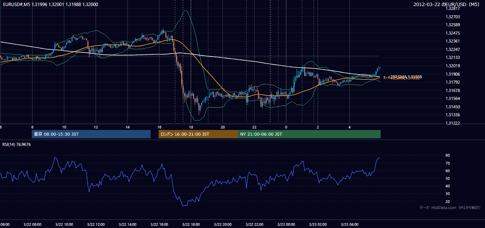The height and width of the screenshot is (228, 485).
Task: Click RSI scale label 50
Action: click(x=448, y=178)
